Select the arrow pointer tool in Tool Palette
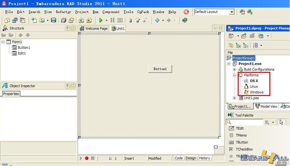This screenshot has height=166, width=290. [281, 122]
